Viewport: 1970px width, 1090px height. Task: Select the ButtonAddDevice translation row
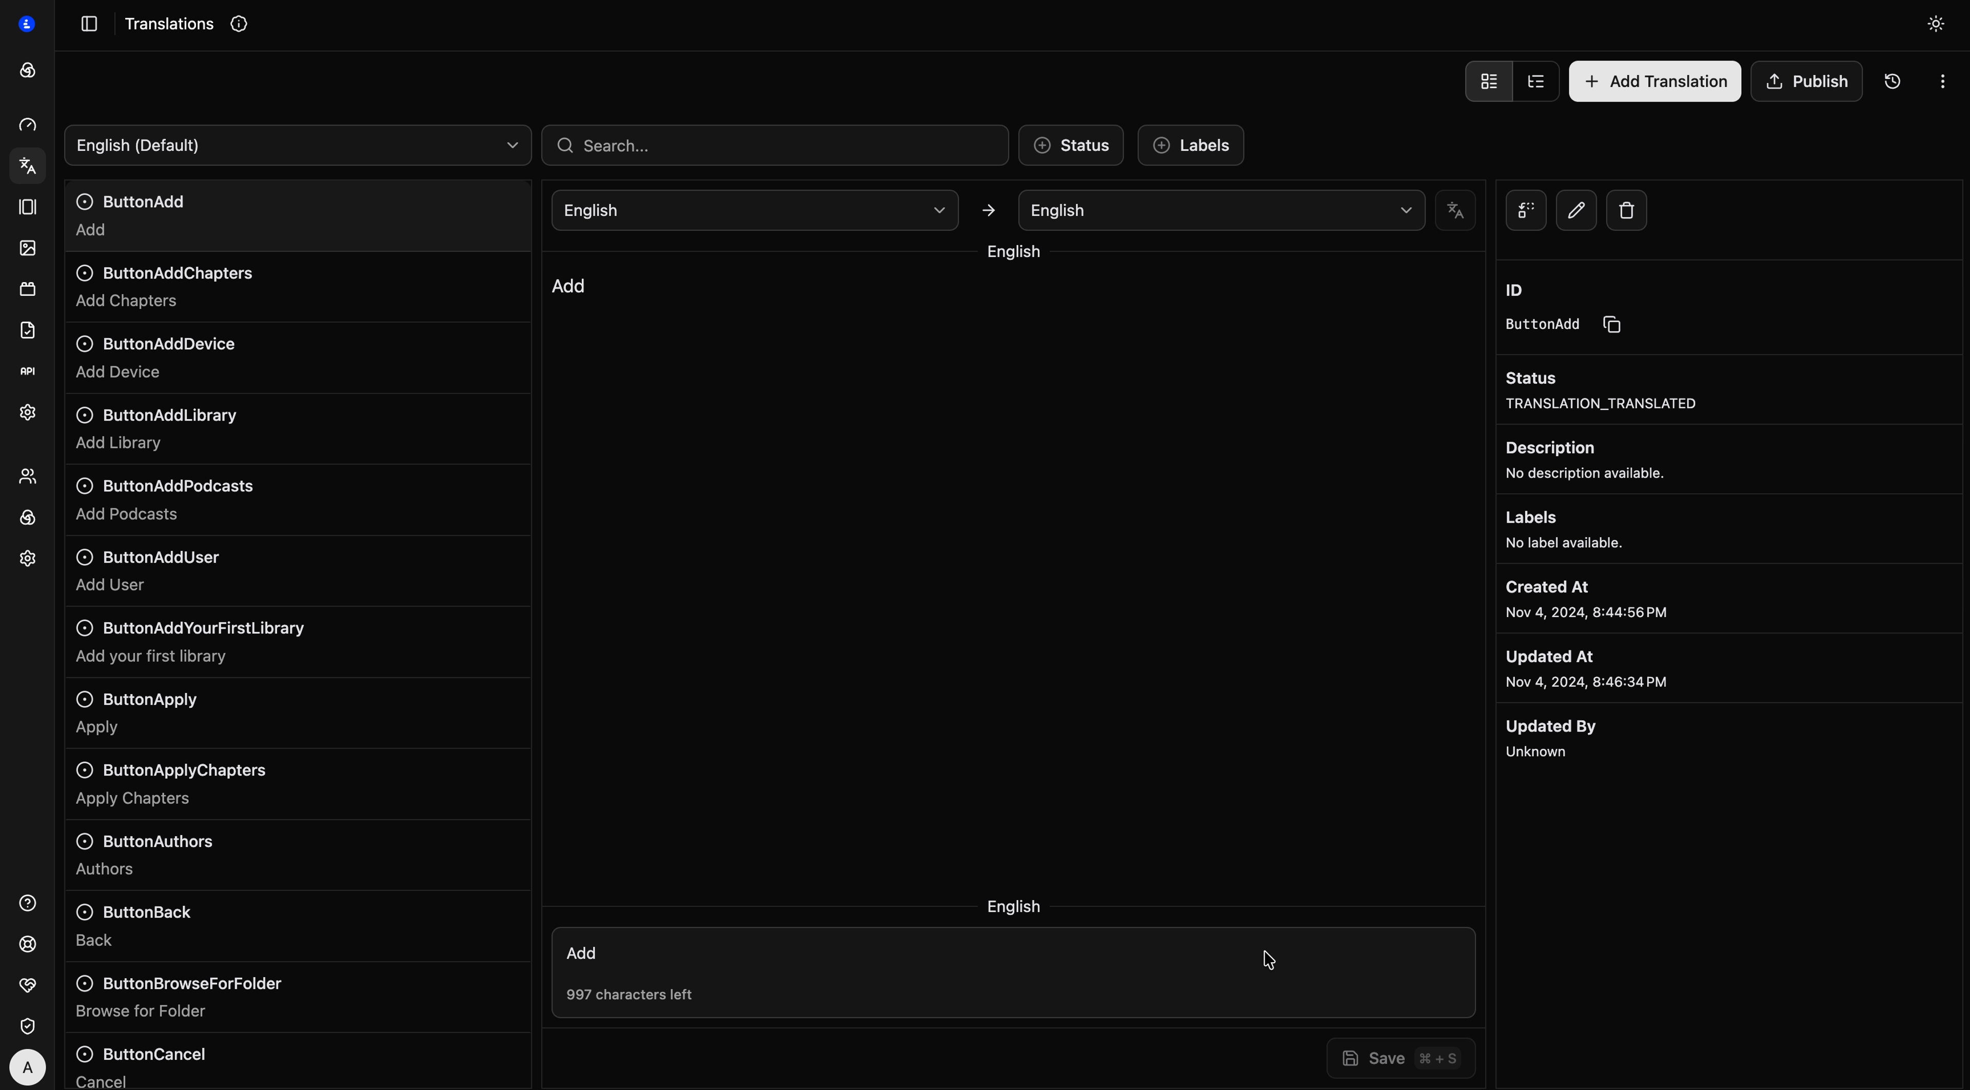click(x=298, y=358)
